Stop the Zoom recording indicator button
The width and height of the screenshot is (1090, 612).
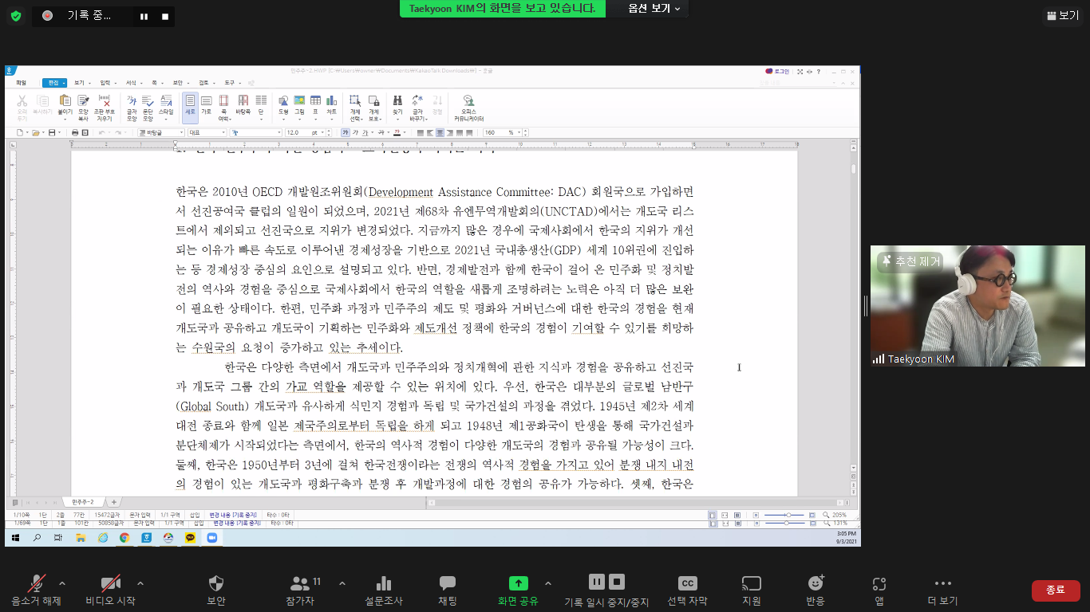(x=165, y=16)
